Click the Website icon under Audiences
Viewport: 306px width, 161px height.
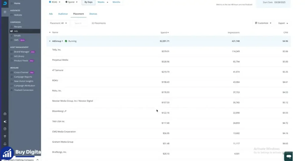tap(12, 15)
